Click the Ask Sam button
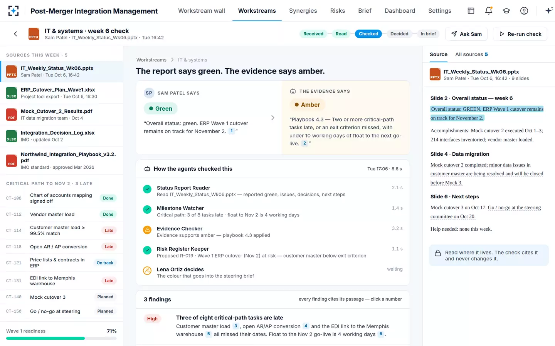 (466, 34)
